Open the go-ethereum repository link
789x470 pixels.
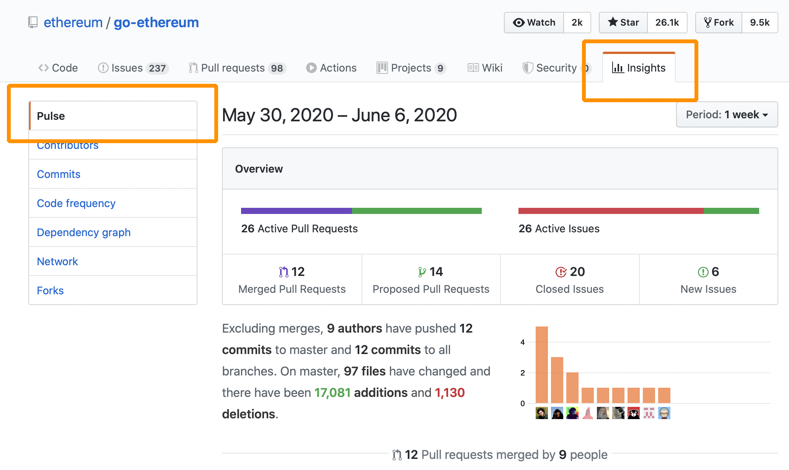pos(156,23)
